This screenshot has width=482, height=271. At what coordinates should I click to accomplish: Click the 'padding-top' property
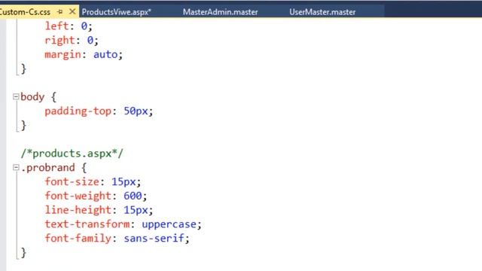click(x=78, y=111)
